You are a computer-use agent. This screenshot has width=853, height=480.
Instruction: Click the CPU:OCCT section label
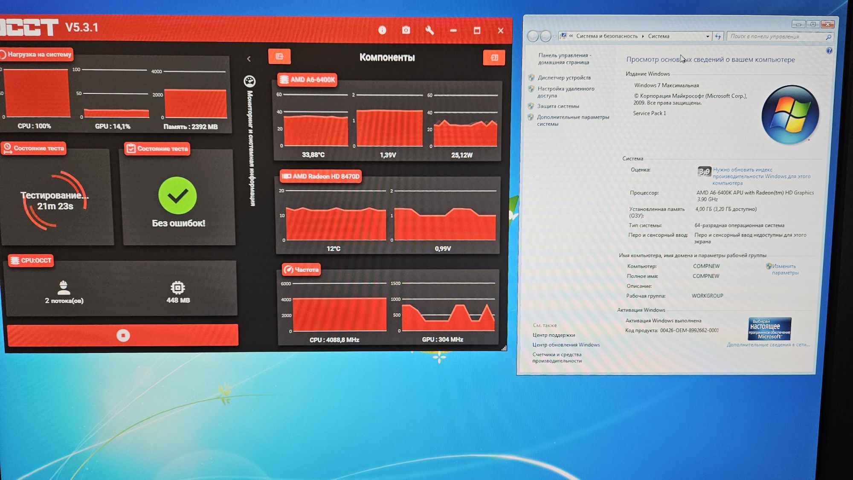pyautogui.click(x=31, y=260)
